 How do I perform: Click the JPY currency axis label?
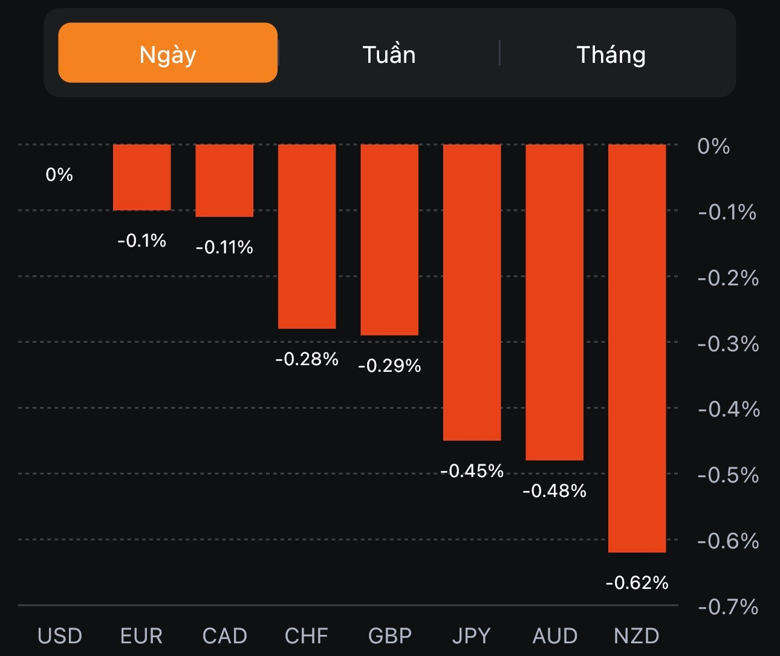coord(472,636)
